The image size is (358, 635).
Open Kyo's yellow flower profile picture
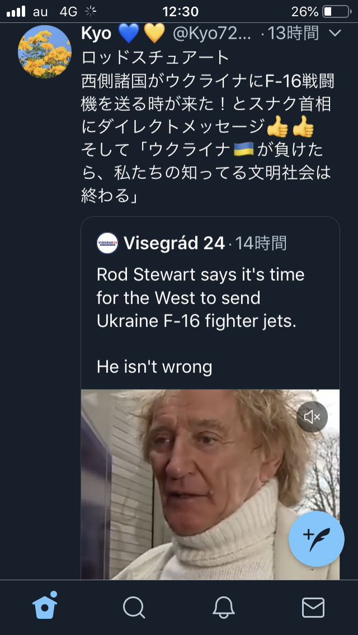(x=45, y=51)
